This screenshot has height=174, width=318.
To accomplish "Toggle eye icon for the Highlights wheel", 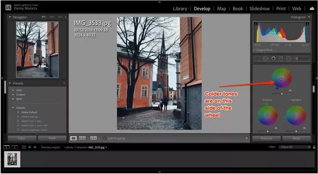I will [x=304, y=128].
